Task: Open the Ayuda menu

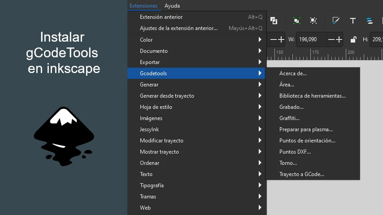Action: [x=172, y=6]
